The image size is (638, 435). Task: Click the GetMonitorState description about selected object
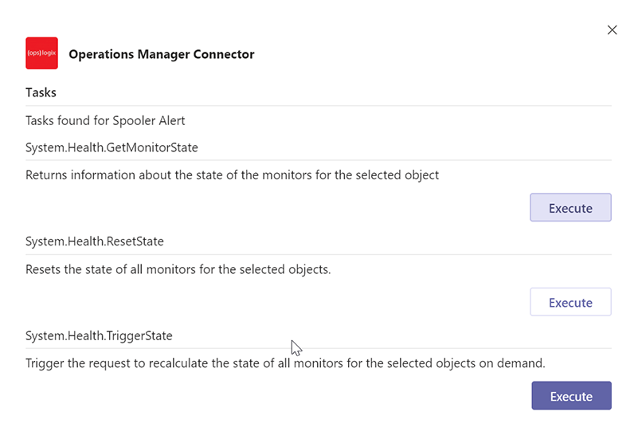232,175
